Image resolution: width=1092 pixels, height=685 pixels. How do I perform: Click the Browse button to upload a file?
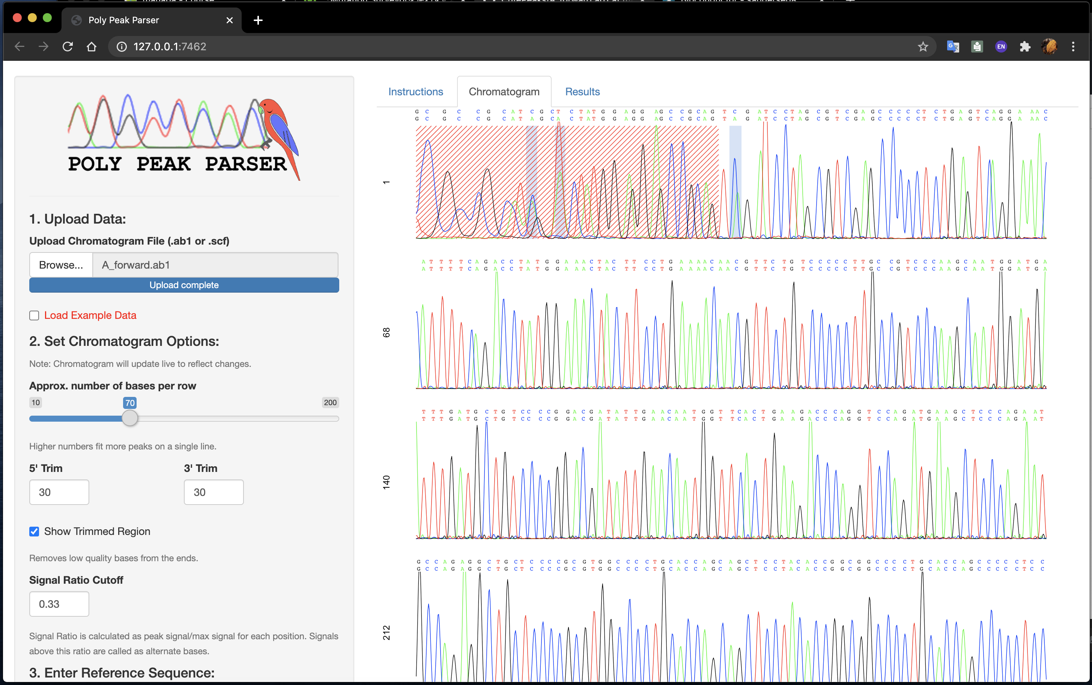pos(61,264)
